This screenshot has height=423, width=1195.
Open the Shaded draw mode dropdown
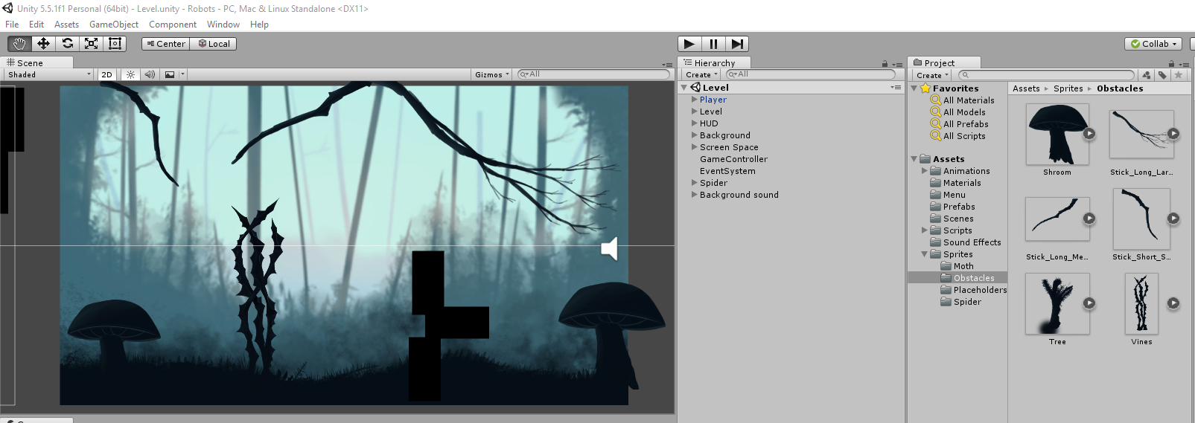pos(49,74)
